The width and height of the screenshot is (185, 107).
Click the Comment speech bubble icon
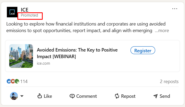click(72, 96)
